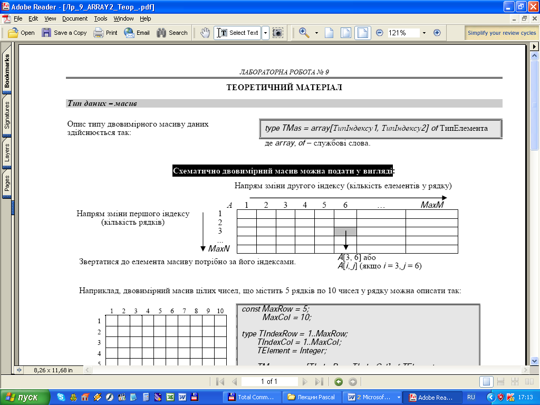540x405 pixels.
Task: Click the page size '8,26 x 11,68 in' box
Action: [53, 370]
